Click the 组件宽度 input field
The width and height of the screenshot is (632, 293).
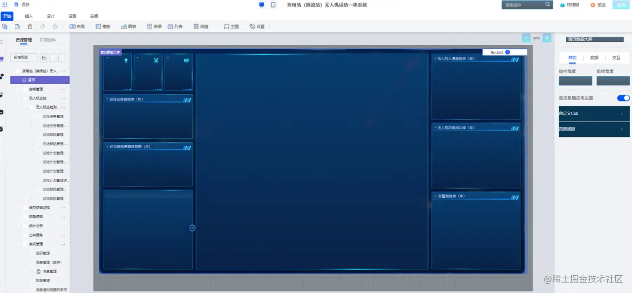[613, 81]
